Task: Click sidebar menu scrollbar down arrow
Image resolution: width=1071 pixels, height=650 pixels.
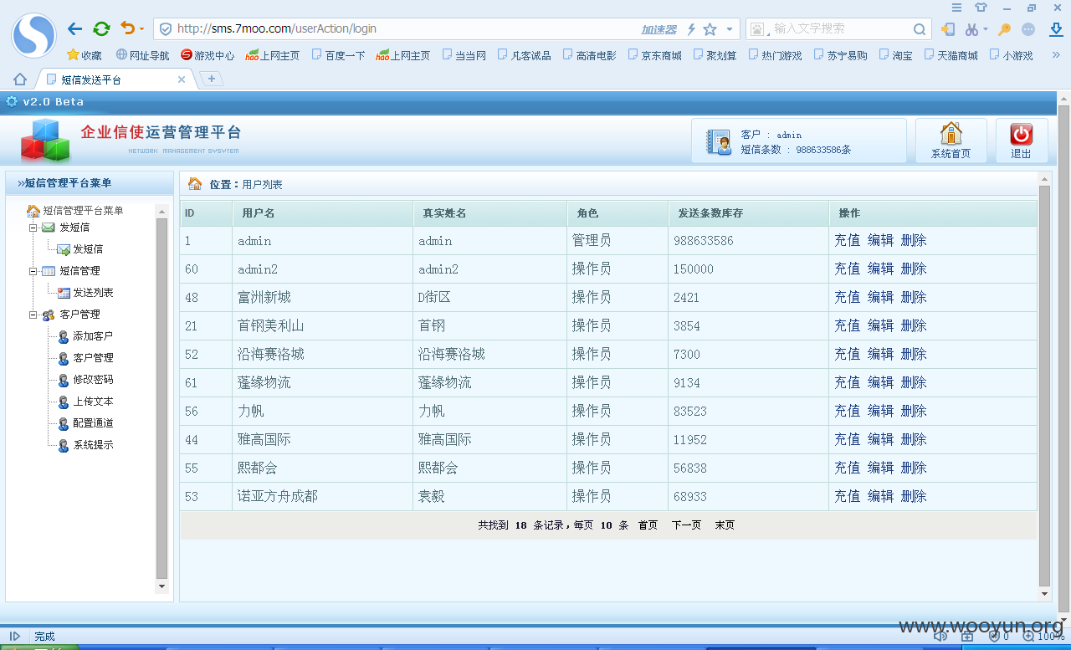Action: tap(162, 586)
